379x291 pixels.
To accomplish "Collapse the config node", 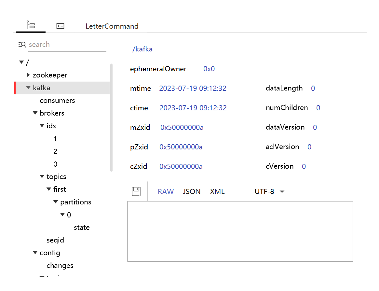I will point(35,253).
